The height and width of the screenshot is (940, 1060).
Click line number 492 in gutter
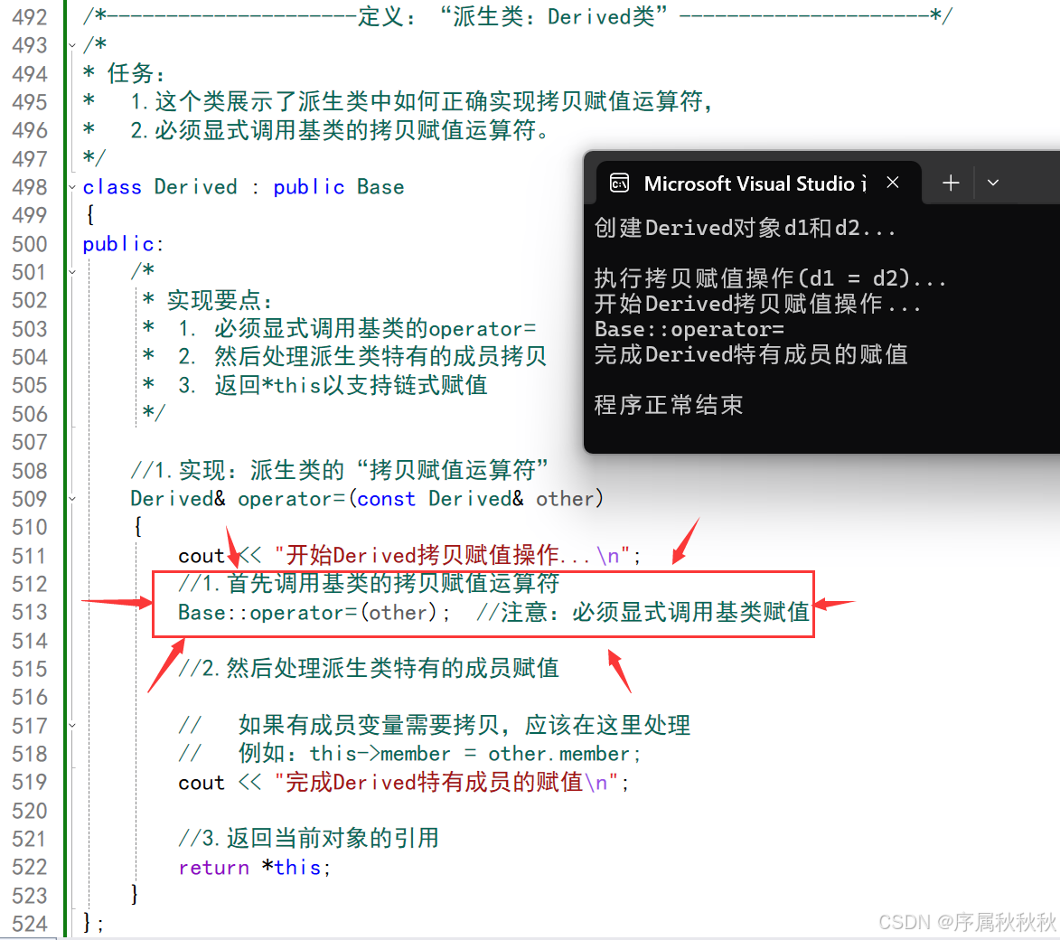[x=30, y=17]
